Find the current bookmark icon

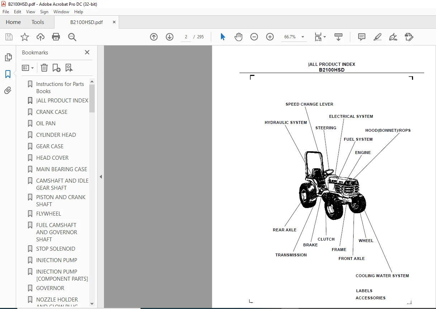[69, 68]
